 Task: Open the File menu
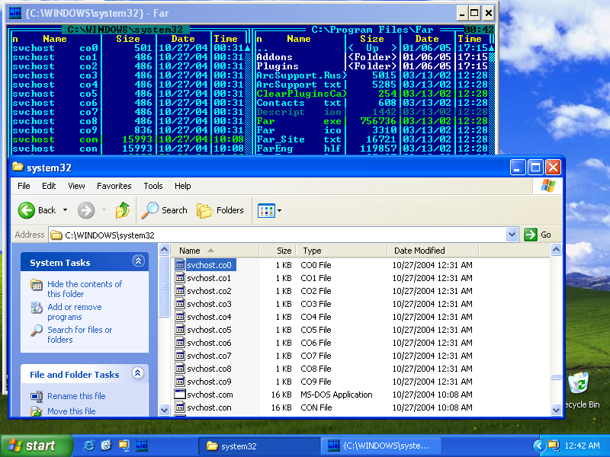point(24,186)
